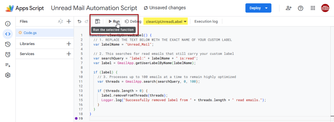Viewport: 334px width, 122px height.
Task: Click the Libraries section label
Action: coord(27,44)
